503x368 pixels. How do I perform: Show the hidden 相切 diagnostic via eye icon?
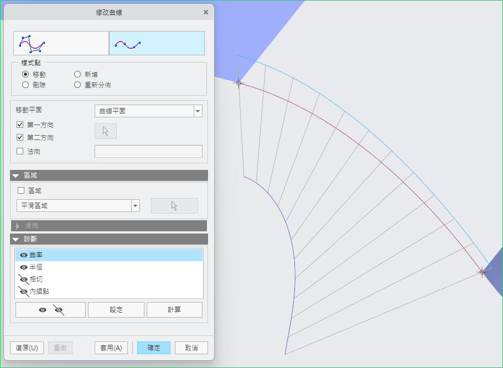[24, 279]
